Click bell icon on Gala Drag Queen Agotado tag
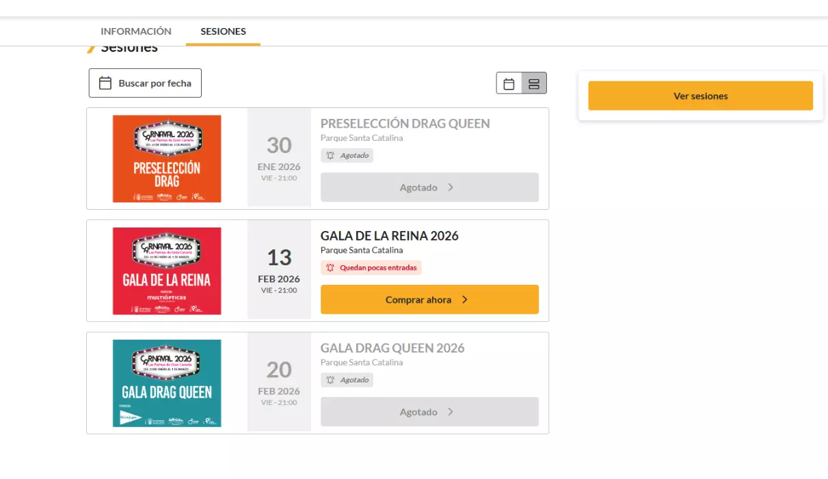The image size is (828, 479). [x=330, y=380]
